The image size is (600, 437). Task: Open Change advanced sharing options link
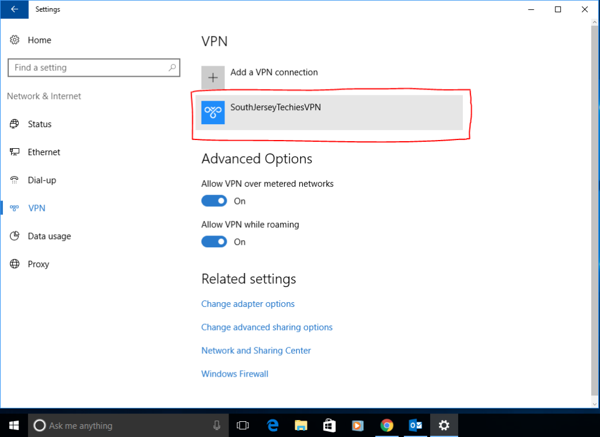tap(267, 327)
